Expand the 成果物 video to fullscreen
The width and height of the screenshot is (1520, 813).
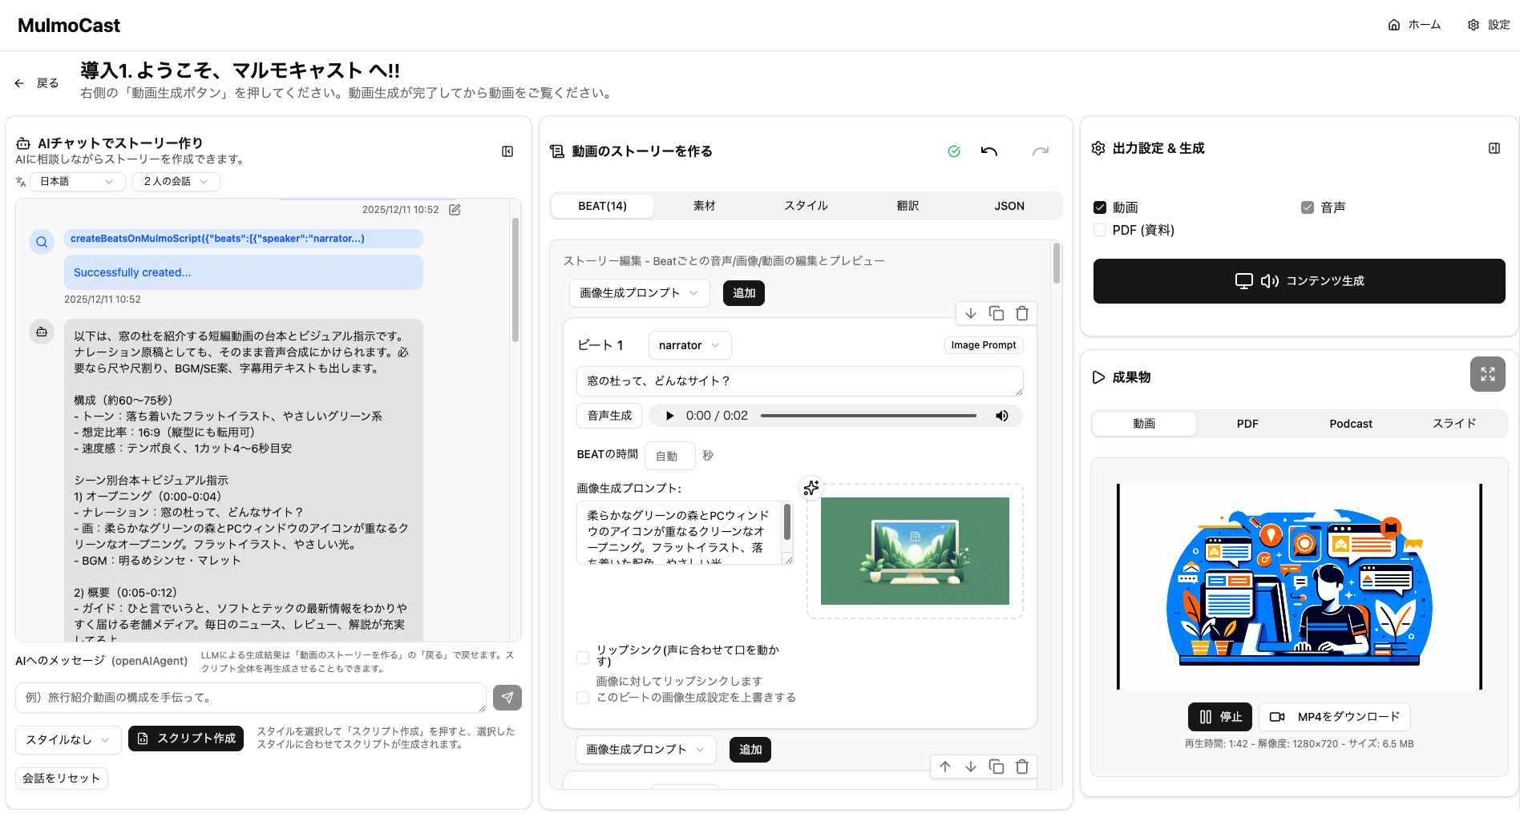click(1488, 373)
